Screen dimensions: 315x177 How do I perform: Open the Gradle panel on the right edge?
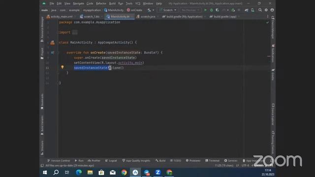tap(273, 74)
